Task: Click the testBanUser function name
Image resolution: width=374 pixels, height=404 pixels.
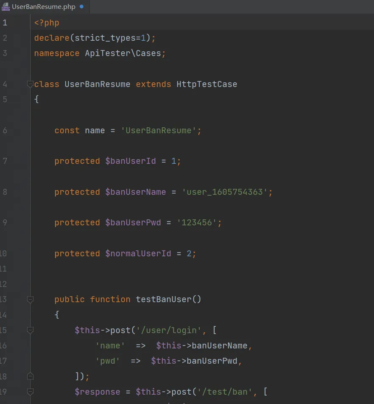Action: (164, 299)
